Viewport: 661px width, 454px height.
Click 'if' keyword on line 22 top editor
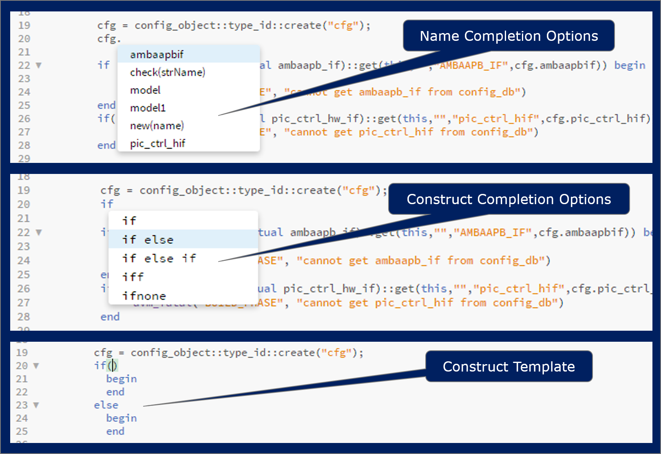pyautogui.click(x=104, y=65)
